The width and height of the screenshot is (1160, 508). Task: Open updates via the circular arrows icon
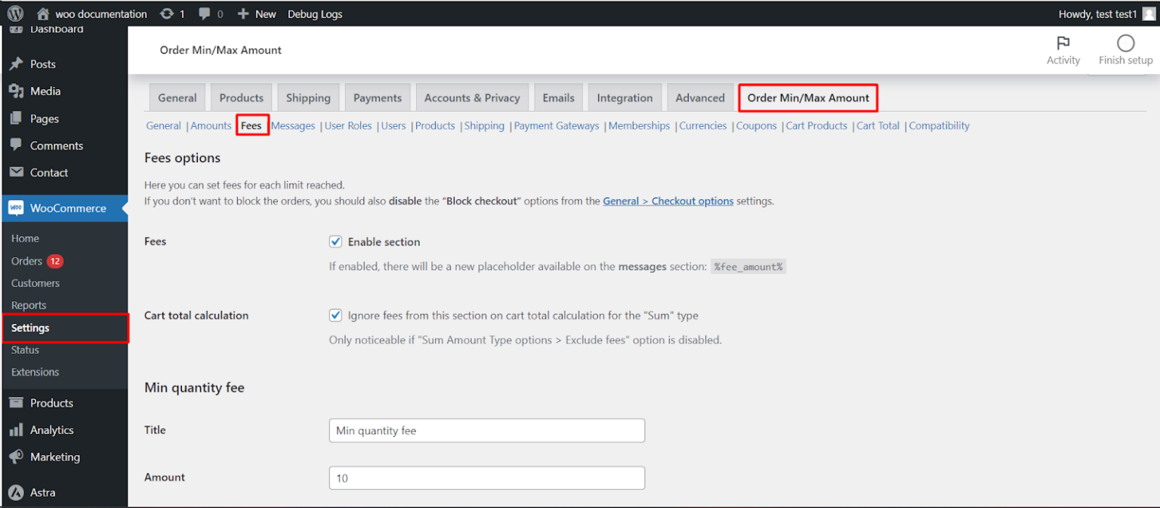pos(168,13)
